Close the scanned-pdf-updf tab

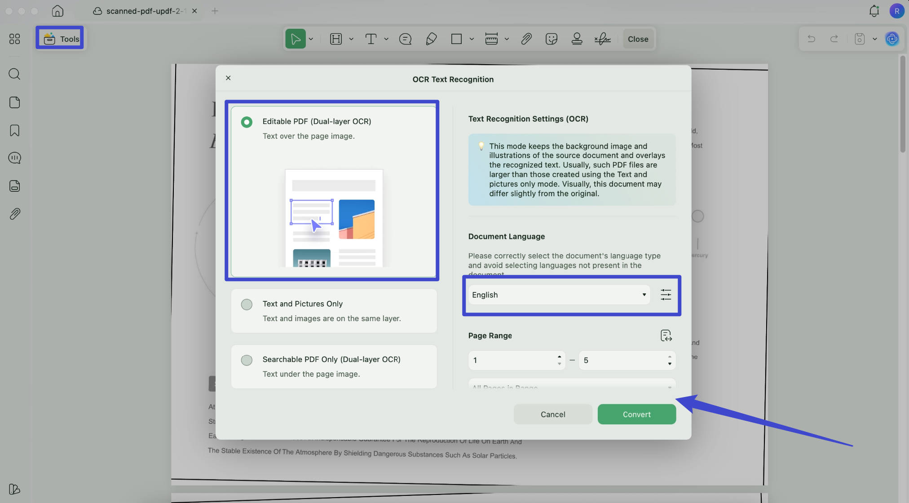(x=194, y=11)
